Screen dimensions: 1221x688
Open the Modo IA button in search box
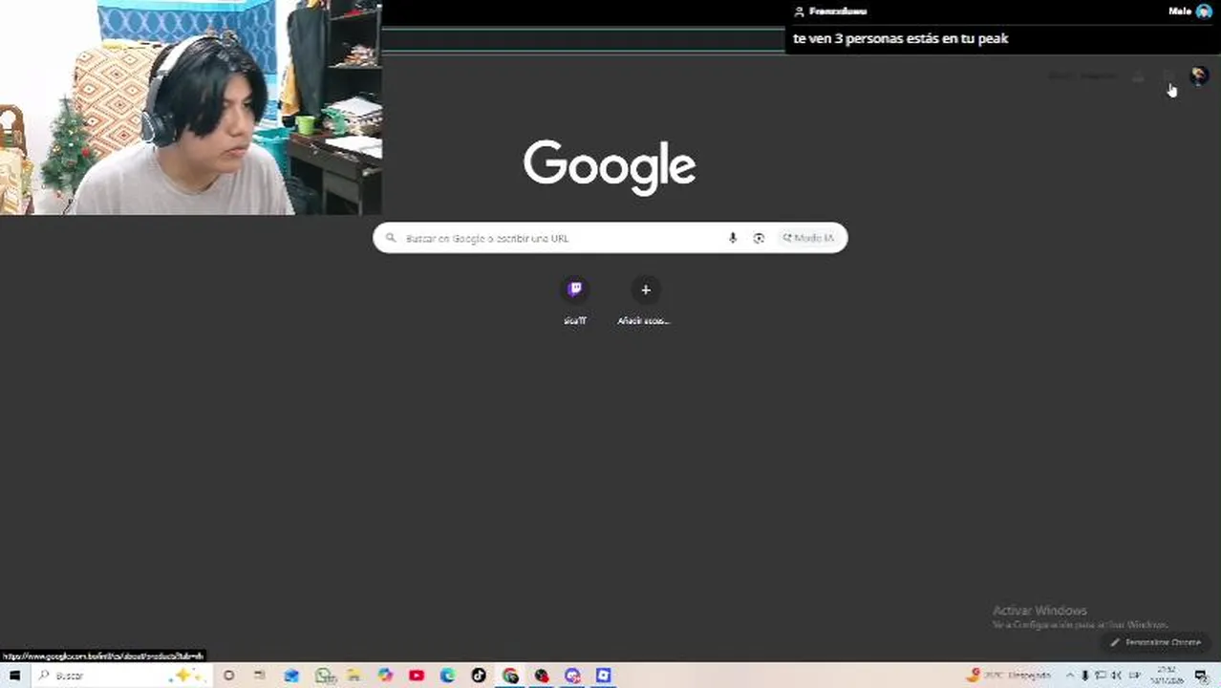[808, 238]
